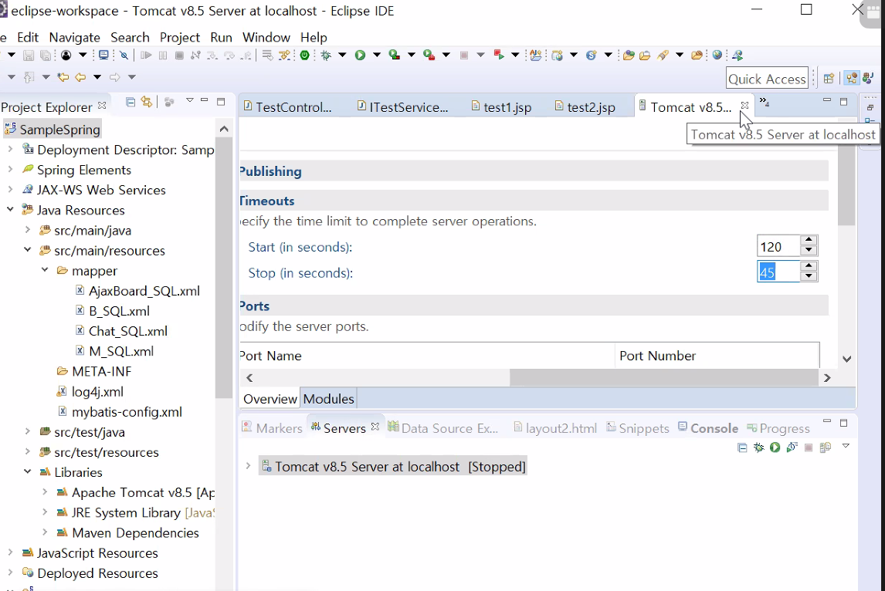Minimize the Project Explorer view
Viewport: 885px width, 591px height.
[205, 100]
